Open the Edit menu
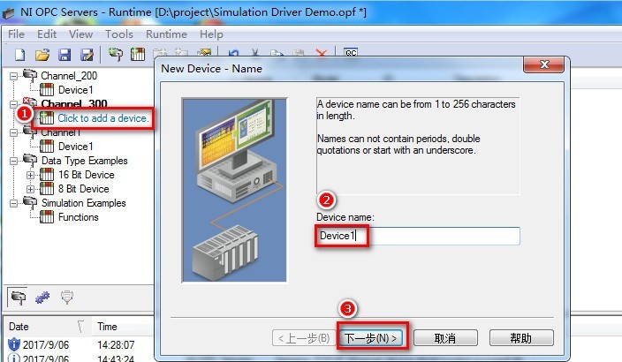This screenshot has width=622, height=362. click(47, 34)
